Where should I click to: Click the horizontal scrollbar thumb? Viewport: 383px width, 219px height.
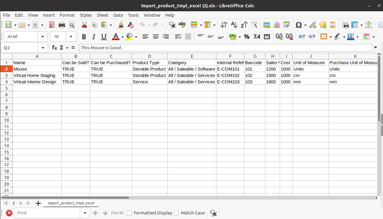click(65, 197)
